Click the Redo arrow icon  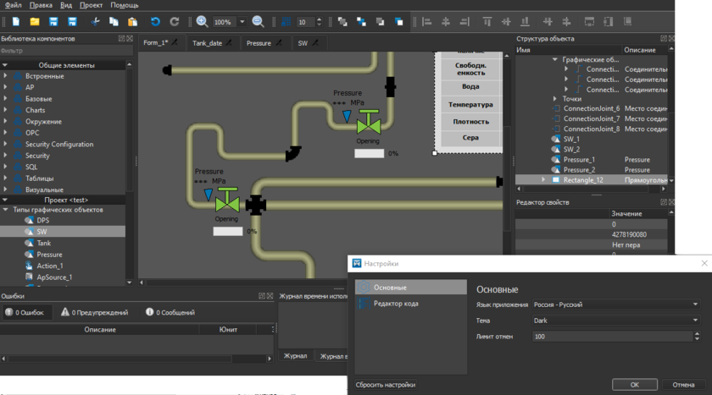pos(175,21)
